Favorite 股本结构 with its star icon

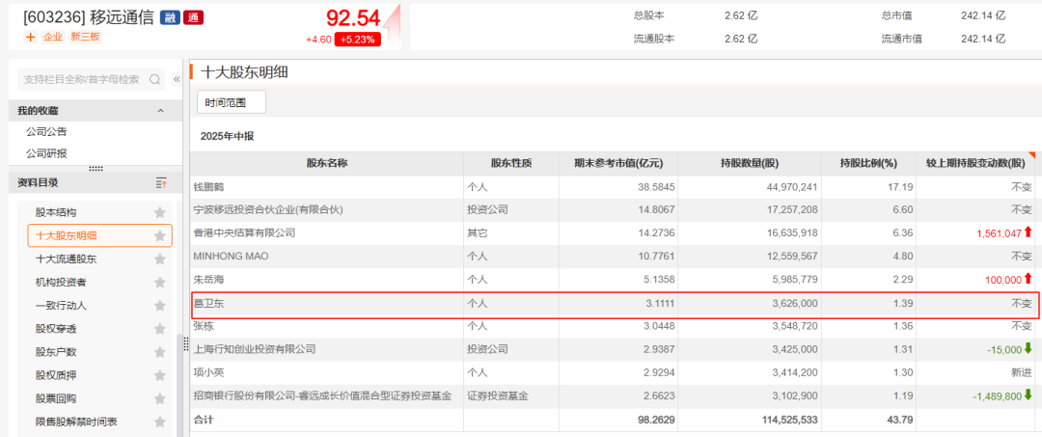coord(159,212)
